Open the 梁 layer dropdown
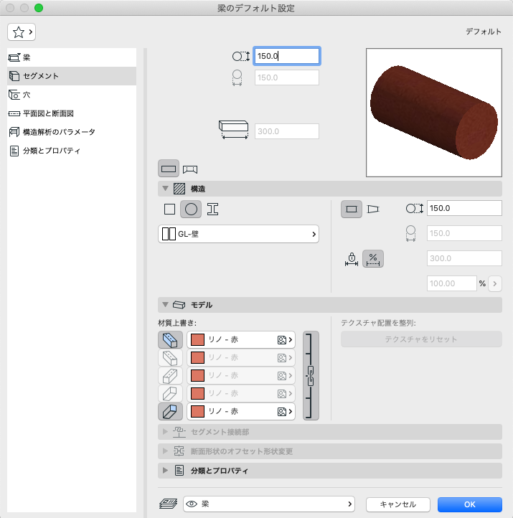The width and height of the screenshot is (513, 518). [x=269, y=504]
